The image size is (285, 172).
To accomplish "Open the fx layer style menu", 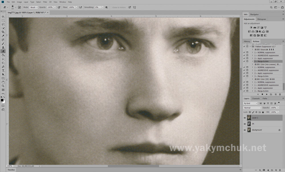I will click(260, 170).
